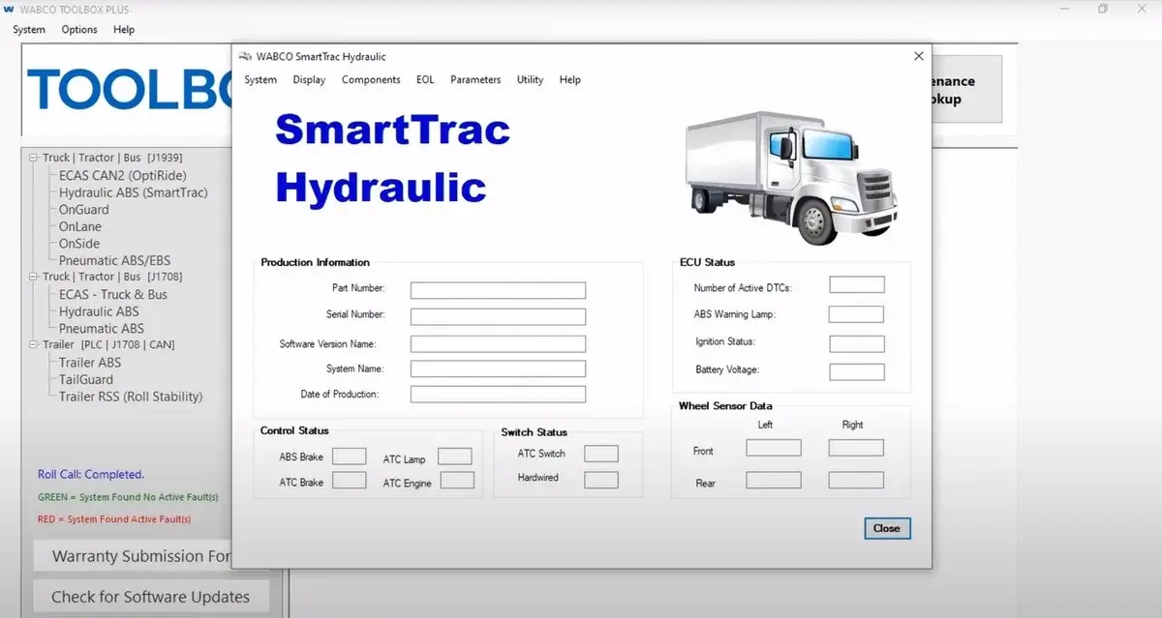Open the Display menu
The height and width of the screenshot is (618, 1162).
click(309, 80)
